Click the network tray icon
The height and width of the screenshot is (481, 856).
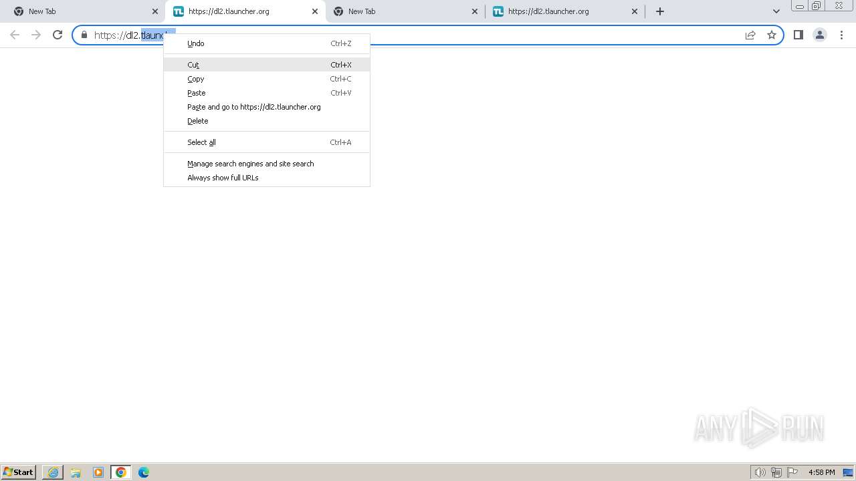coord(776,472)
